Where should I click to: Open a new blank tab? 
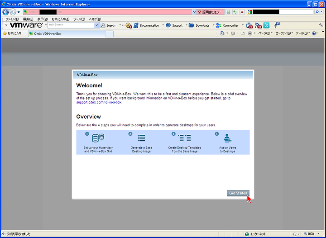click(110, 34)
